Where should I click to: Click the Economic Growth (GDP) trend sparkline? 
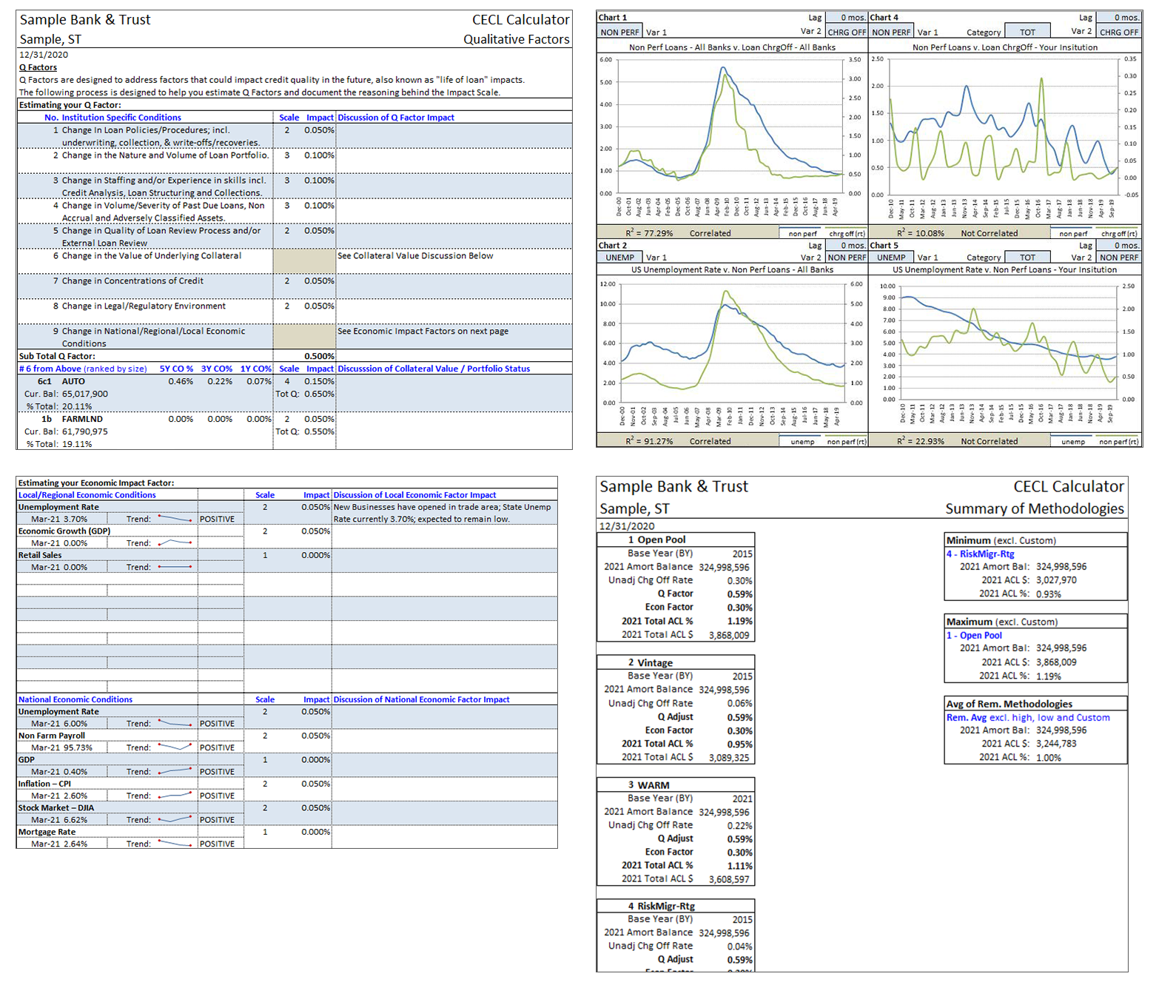pyautogui.click(x=175, y=542)
